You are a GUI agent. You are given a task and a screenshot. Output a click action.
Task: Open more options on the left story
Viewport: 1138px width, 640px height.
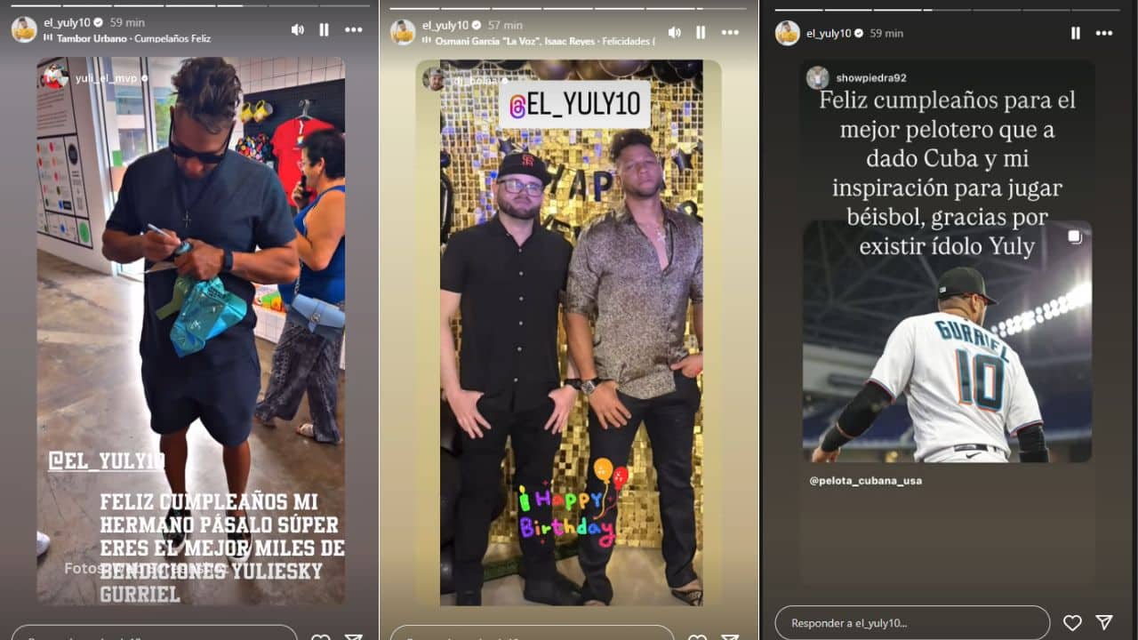(x=354, y=29)
